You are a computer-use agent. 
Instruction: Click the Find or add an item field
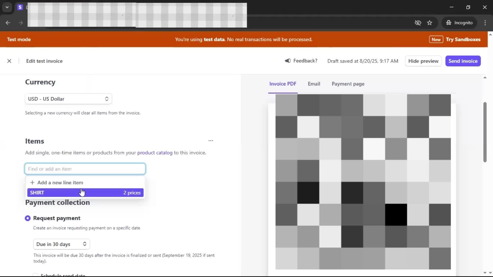(x=85, y=169)
